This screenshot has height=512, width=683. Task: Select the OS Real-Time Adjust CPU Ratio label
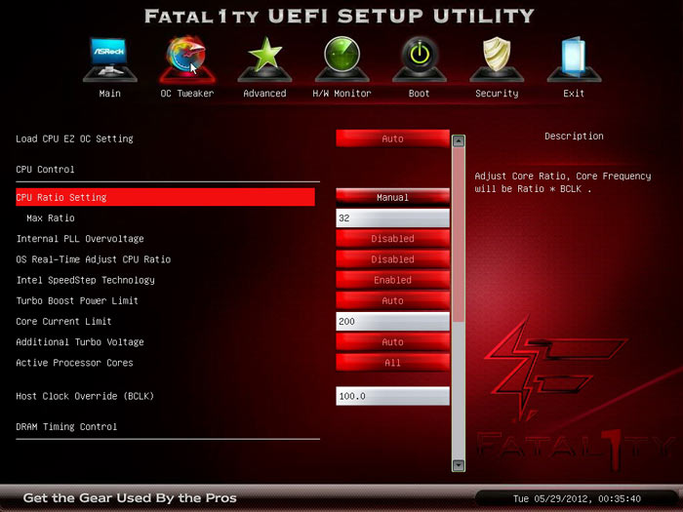(x=94, y=259)
